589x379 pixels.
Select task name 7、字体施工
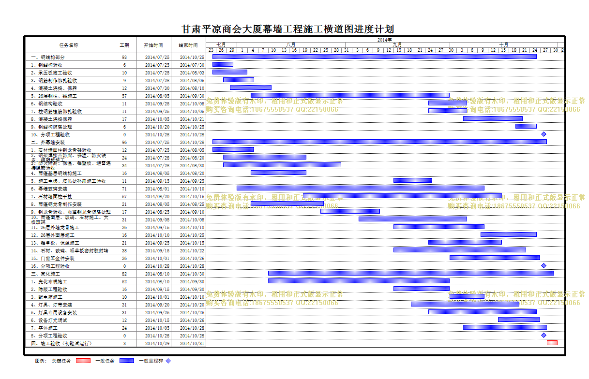point(44,328)
